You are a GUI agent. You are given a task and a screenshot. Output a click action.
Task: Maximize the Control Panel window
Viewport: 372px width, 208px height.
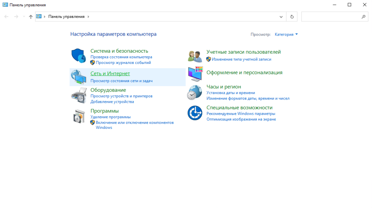pyautogui.click(x=349, y=5)
